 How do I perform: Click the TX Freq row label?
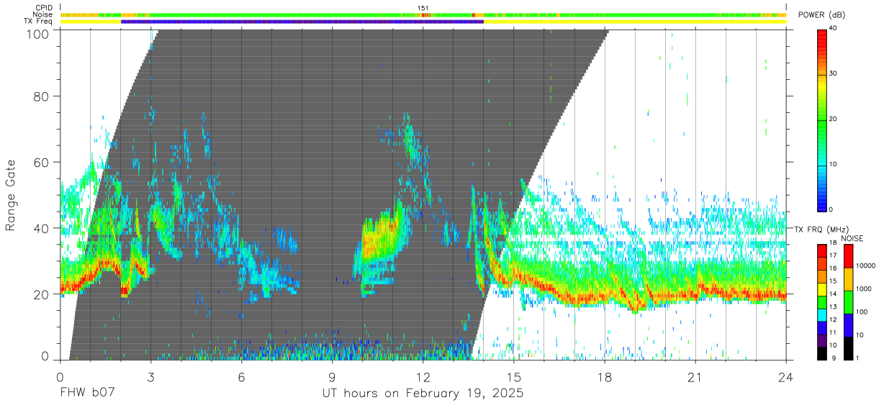click(x=38, y=22)
